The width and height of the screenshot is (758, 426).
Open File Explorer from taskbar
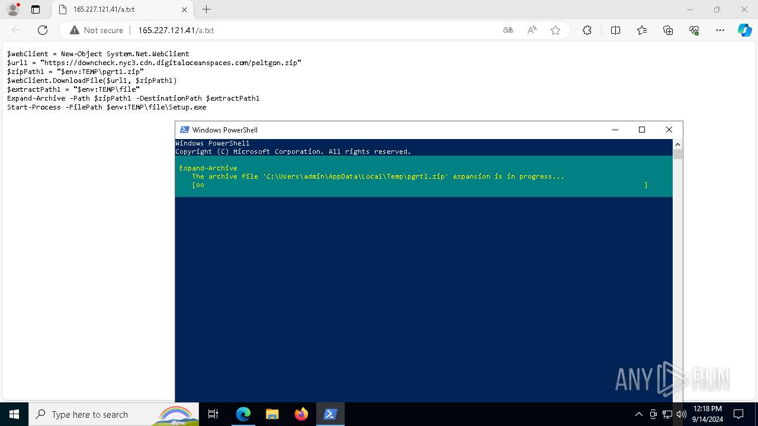tap(272, 414)
